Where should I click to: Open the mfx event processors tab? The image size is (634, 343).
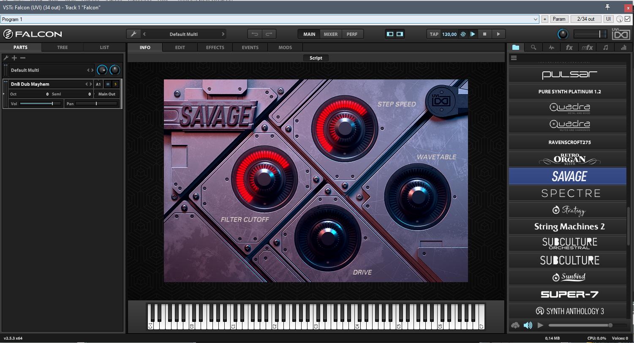click(x=587, y=47)
